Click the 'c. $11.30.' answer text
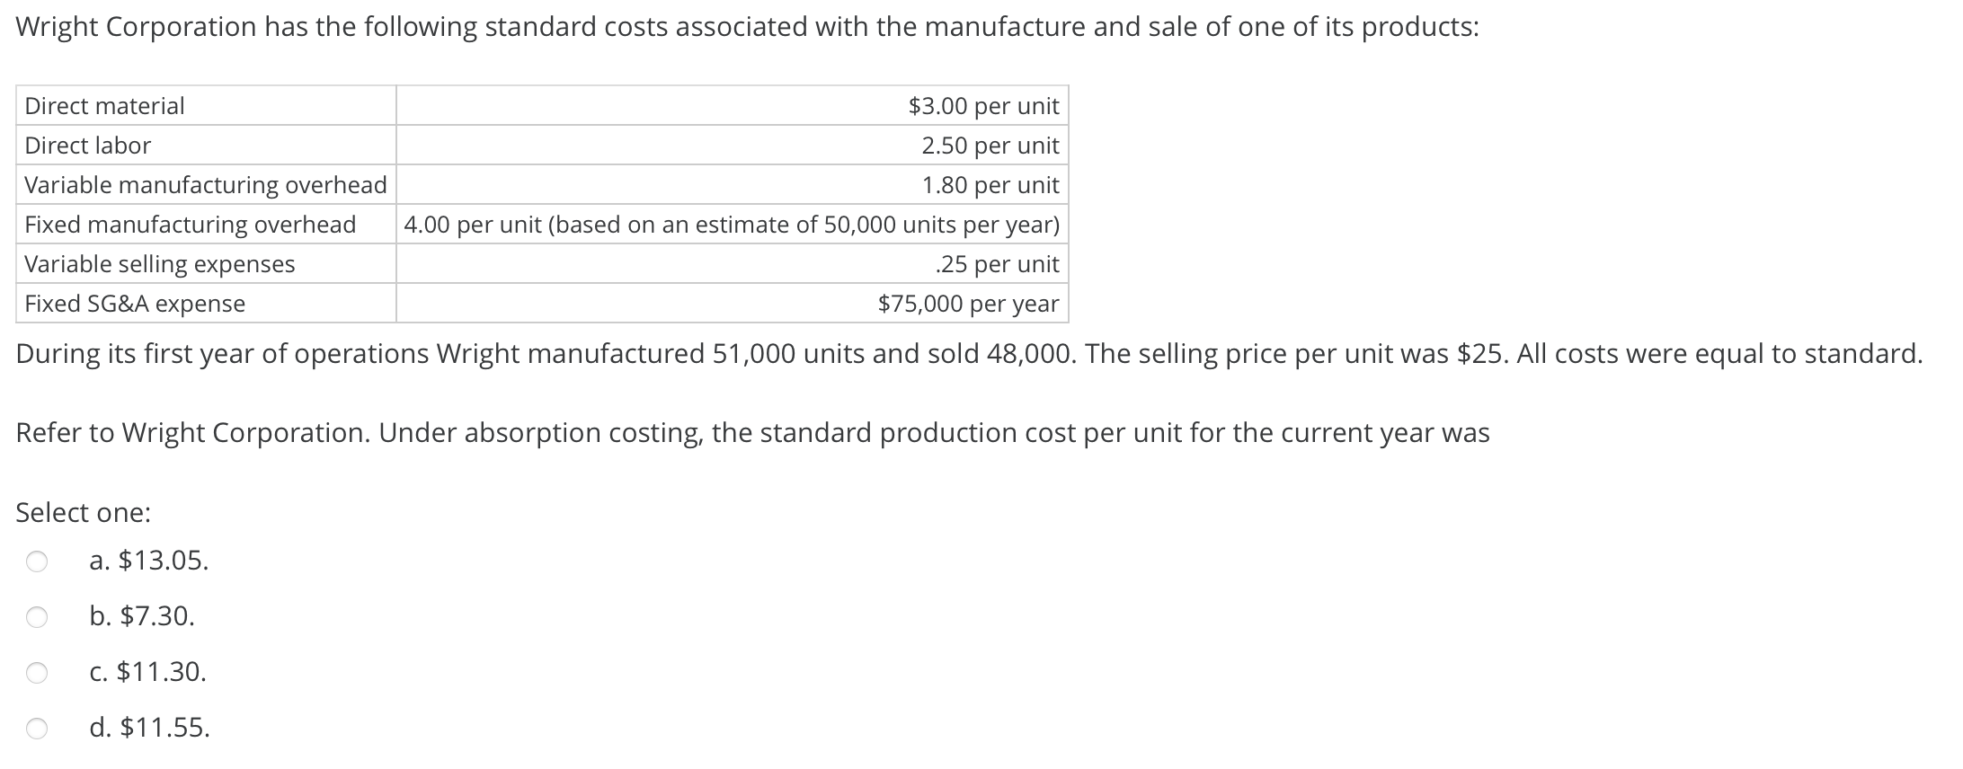The height and width of the screenshot is (769, 1963). (148, 672)
